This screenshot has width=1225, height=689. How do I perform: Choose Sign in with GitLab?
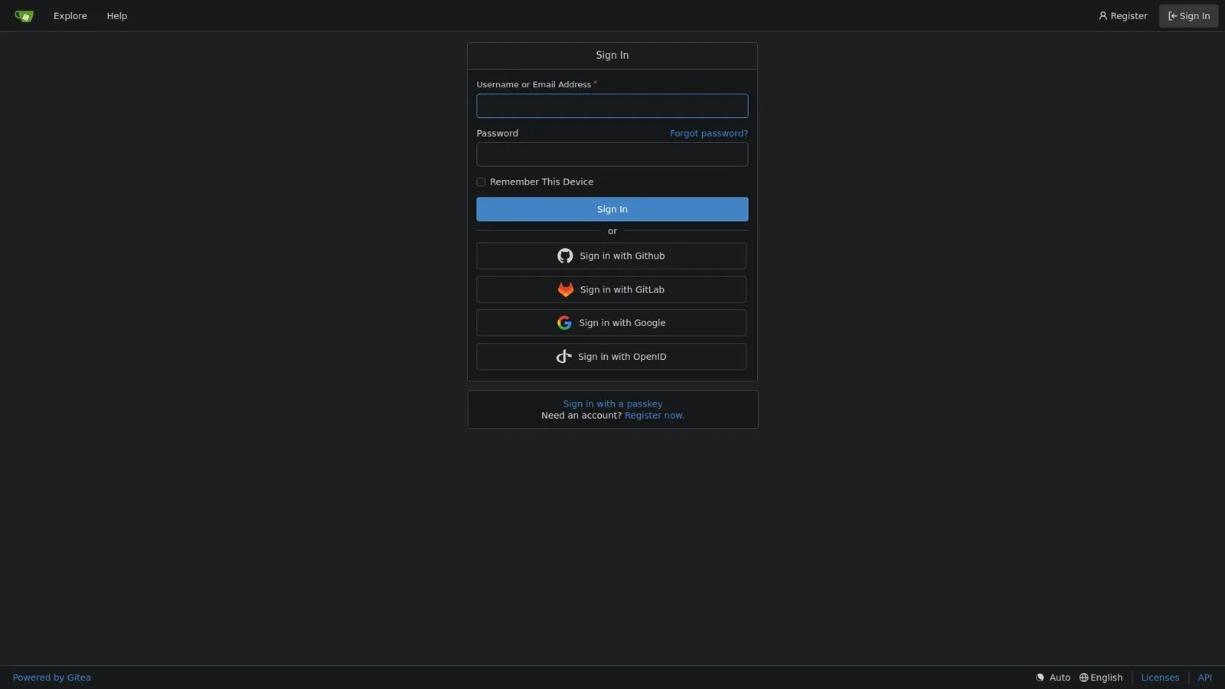point(612,289)
